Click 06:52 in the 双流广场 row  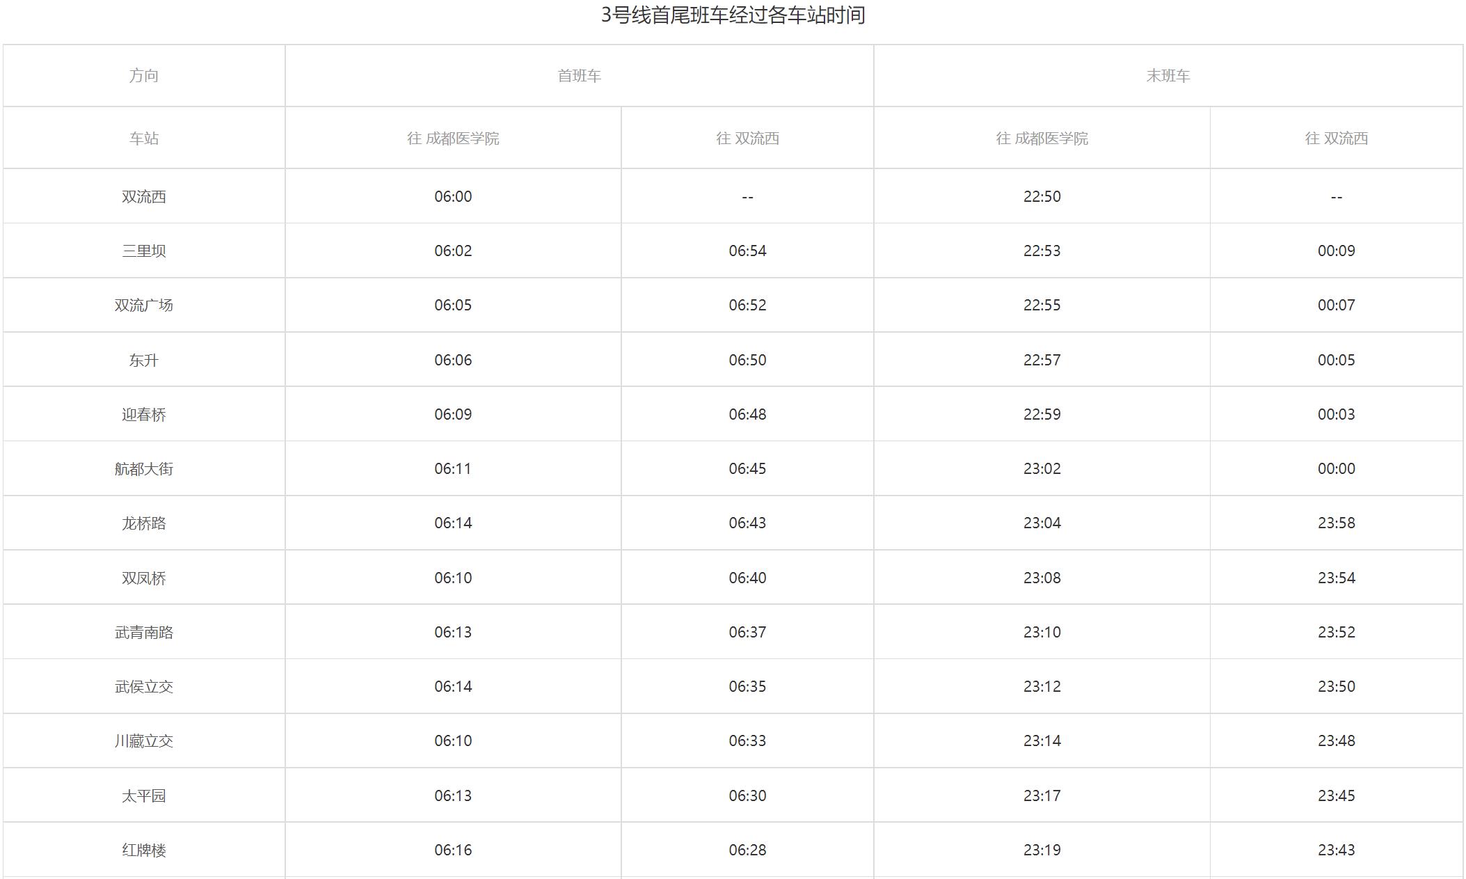(747, 305)
